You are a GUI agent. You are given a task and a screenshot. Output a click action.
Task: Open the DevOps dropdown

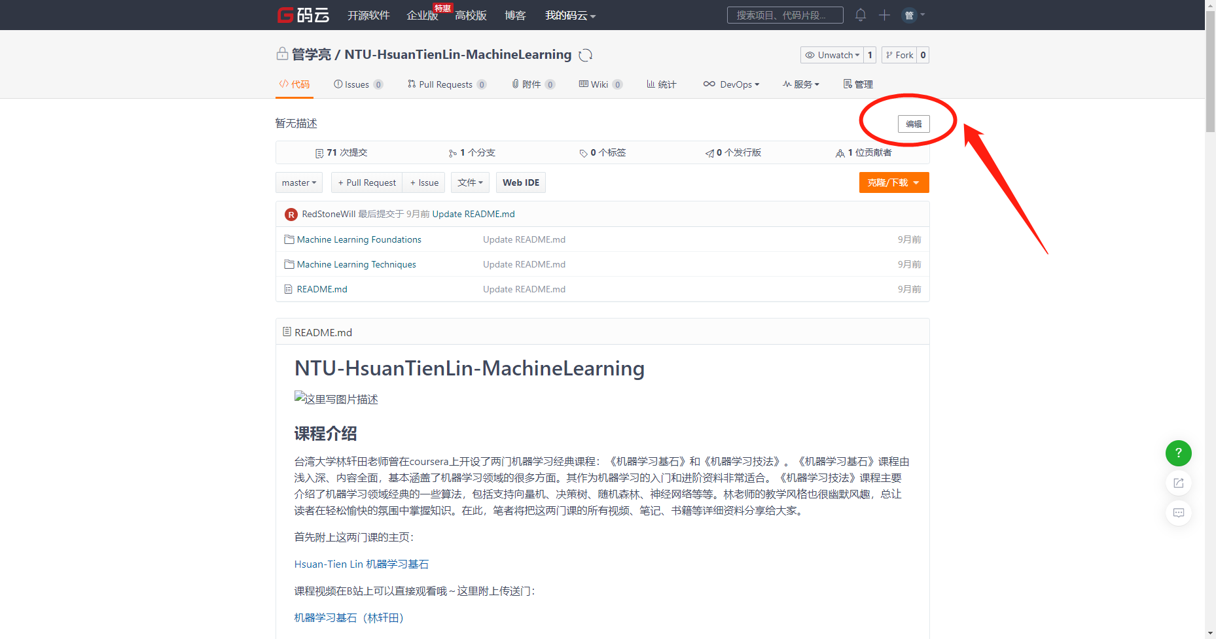[731, 84]
